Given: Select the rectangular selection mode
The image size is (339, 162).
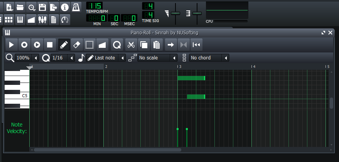Looking at the screenshot, I should pyautogui.click(x=89, y=45).
